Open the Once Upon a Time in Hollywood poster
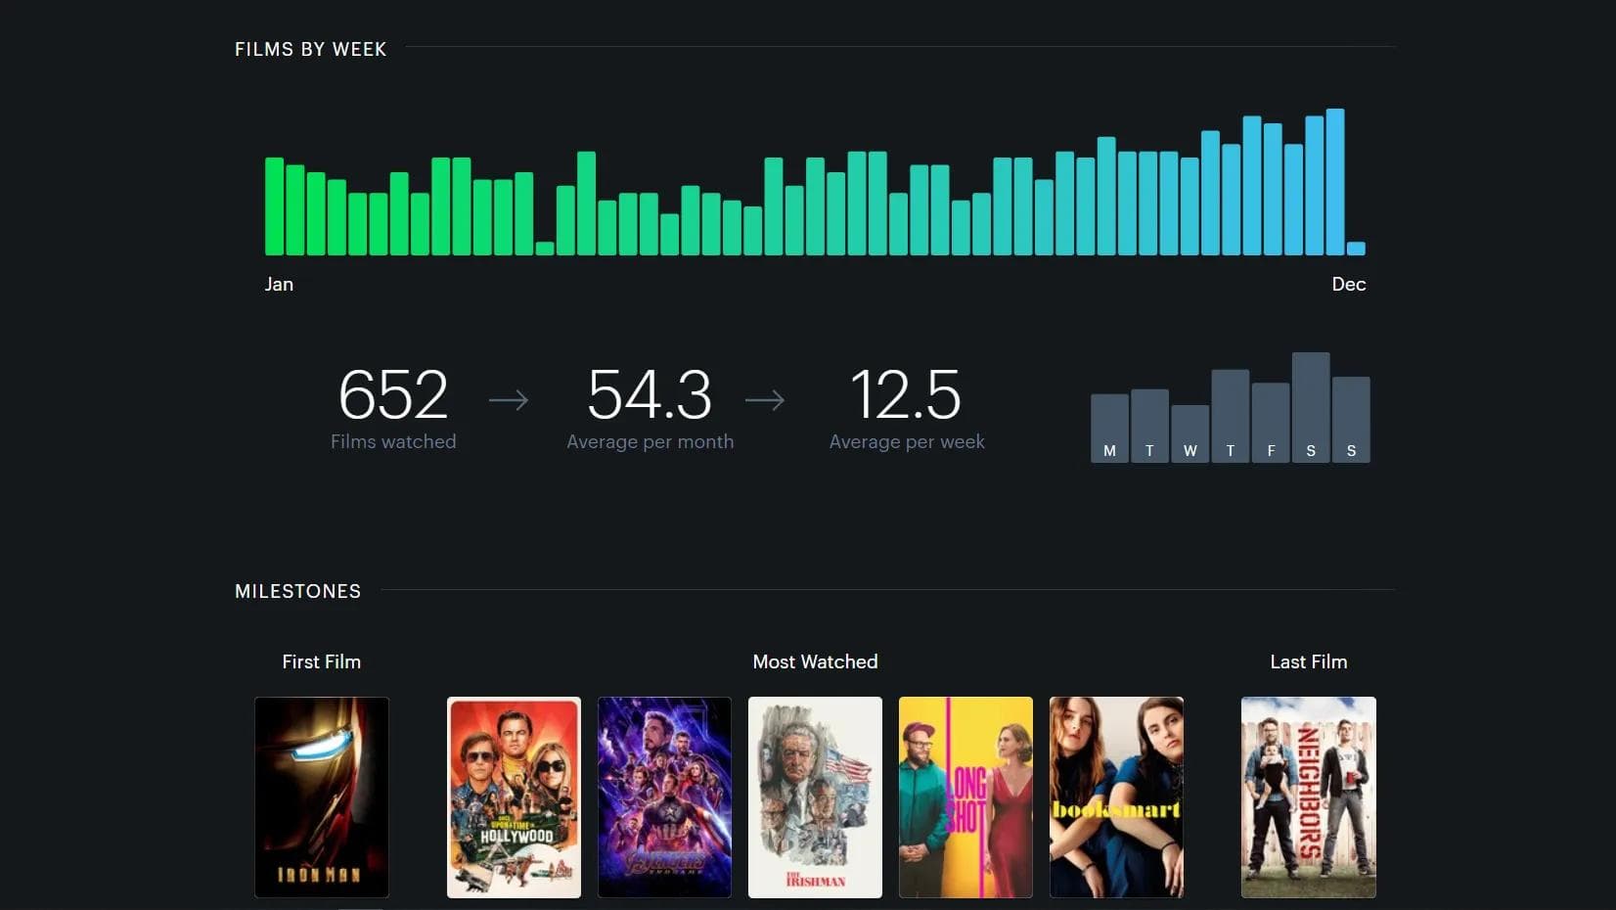The height and width of the screenshot is (910, 1616). pyautogui.click(x=514, y=797)
